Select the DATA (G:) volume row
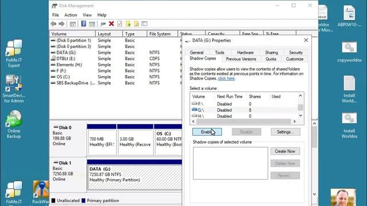The width and height of the screenshot is (367, 206). (x=116, y=53)
